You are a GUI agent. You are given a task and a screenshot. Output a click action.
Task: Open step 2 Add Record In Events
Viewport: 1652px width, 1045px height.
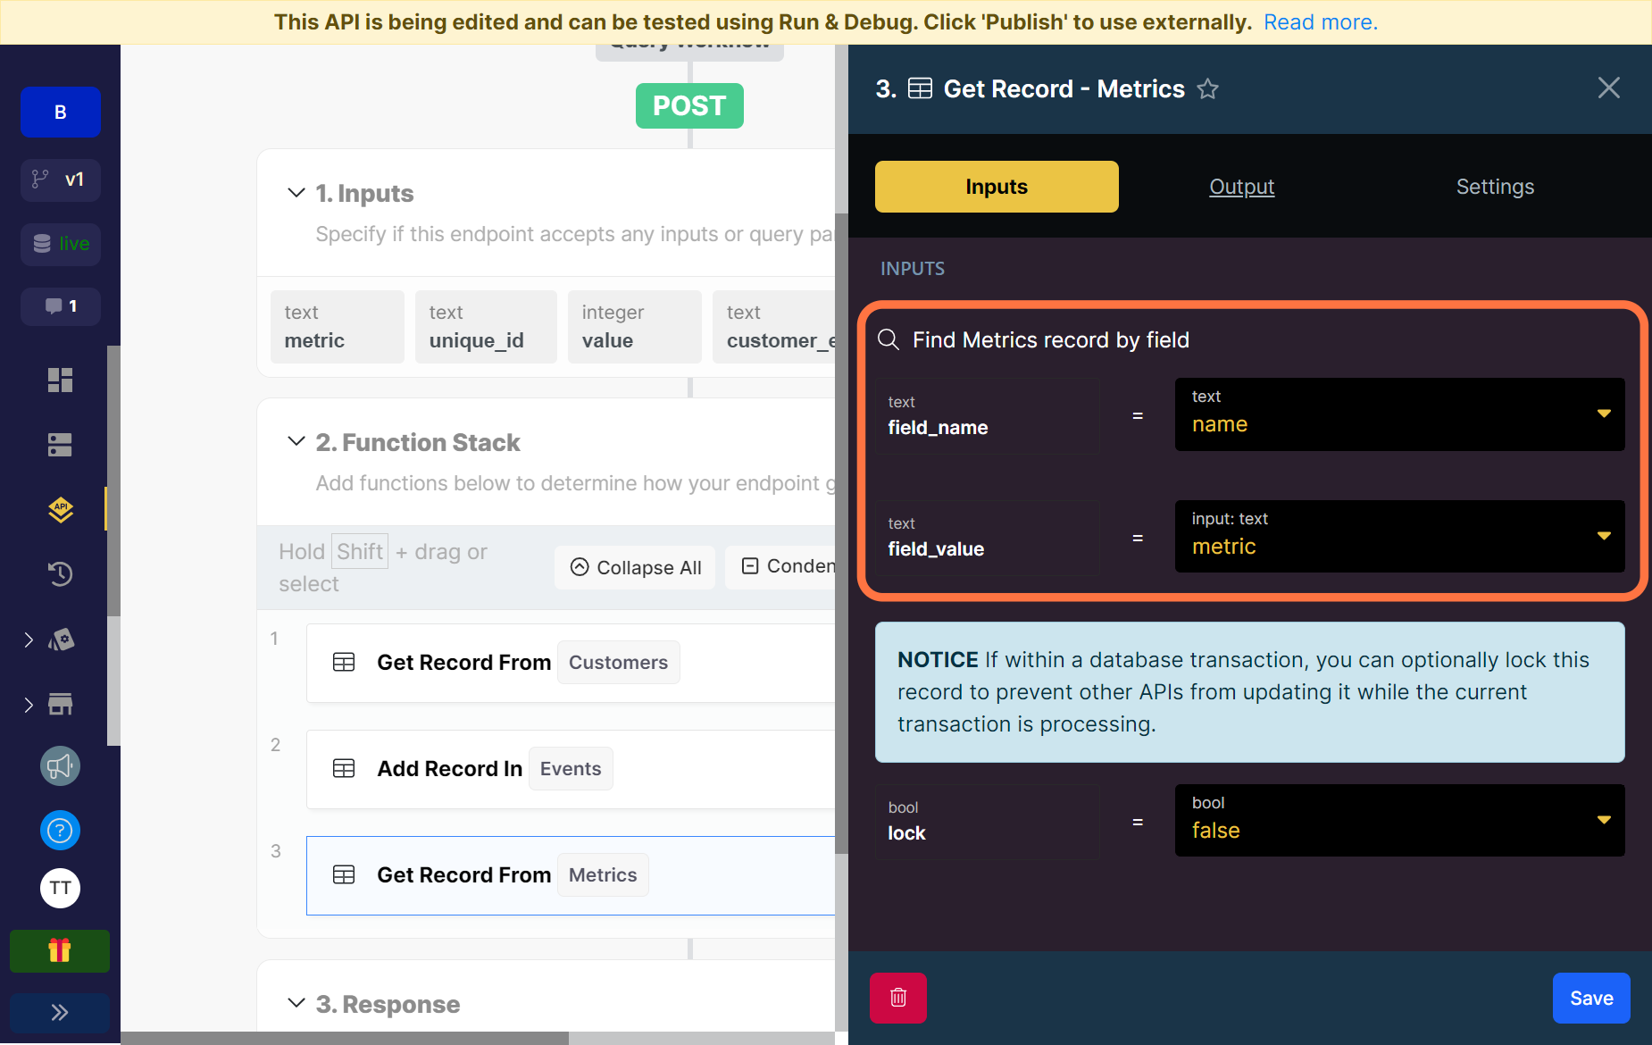(x=571, y=769)
